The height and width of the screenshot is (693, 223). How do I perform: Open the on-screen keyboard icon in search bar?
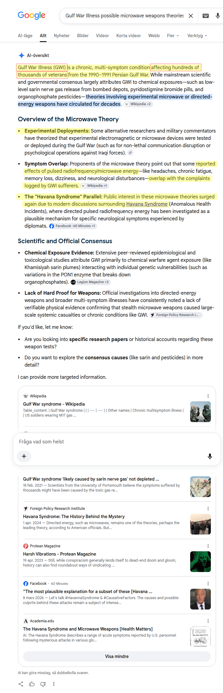click(x=206, y=16)
